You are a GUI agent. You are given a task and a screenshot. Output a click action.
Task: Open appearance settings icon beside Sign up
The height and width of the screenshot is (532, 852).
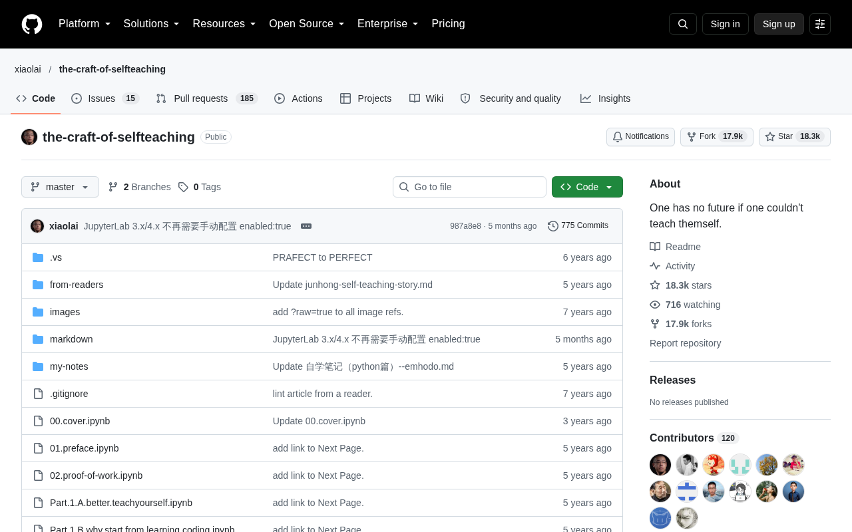(x=820, y=24)
